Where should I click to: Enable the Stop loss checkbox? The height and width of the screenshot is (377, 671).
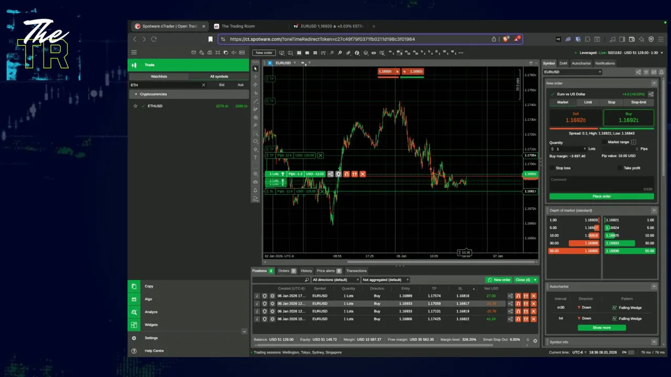[552, 168]
